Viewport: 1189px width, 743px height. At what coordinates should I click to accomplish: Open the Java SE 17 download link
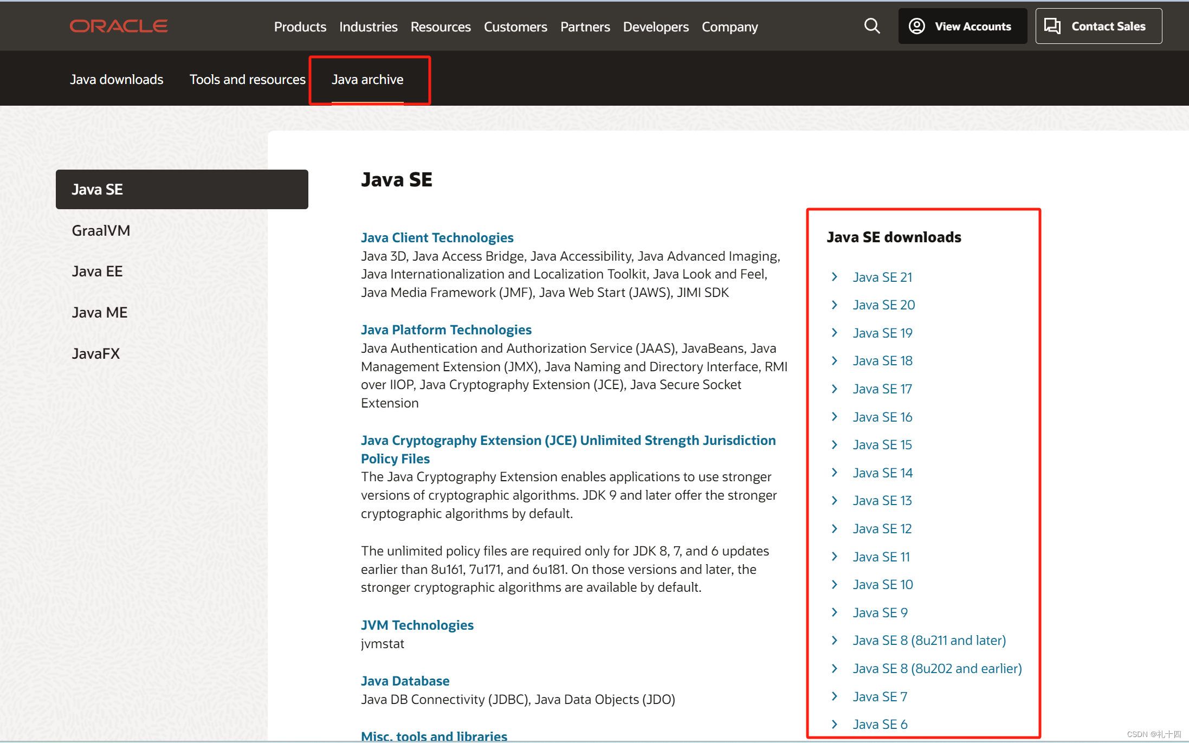pos(882,389)
